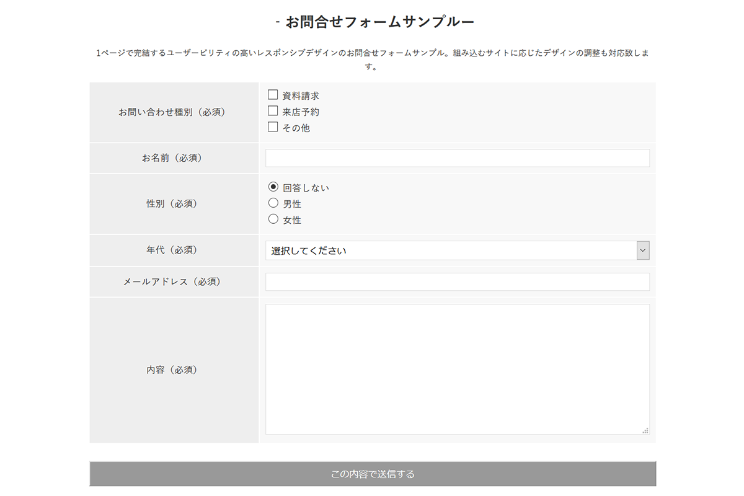Choose 男性 radio option
The height and width of the screenshot is (496, 744).
pos(273,203)
